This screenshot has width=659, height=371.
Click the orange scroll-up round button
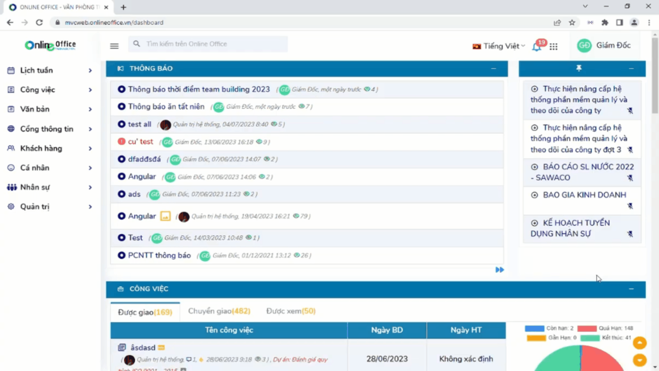coord(639,342)
